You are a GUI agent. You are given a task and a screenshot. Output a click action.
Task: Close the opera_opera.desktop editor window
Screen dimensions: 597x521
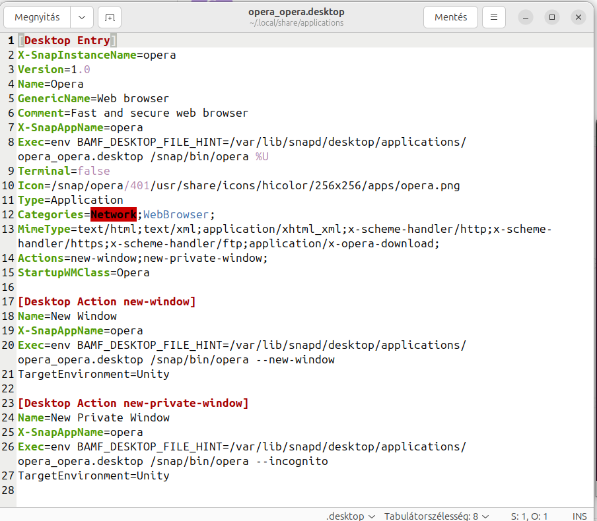[x=579, y=17]
